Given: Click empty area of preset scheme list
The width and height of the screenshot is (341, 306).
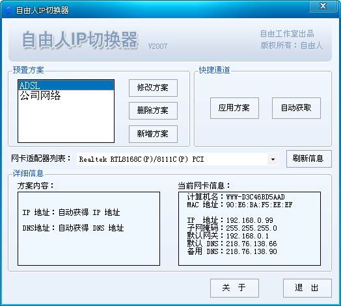Looking at the screenshot, I should click(x=66, y=121).
